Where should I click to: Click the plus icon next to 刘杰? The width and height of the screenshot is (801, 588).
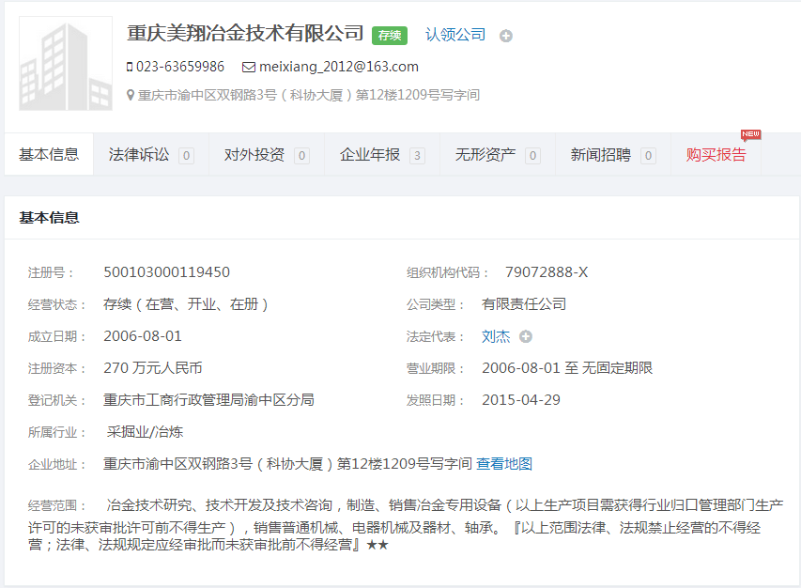[526, 336]
